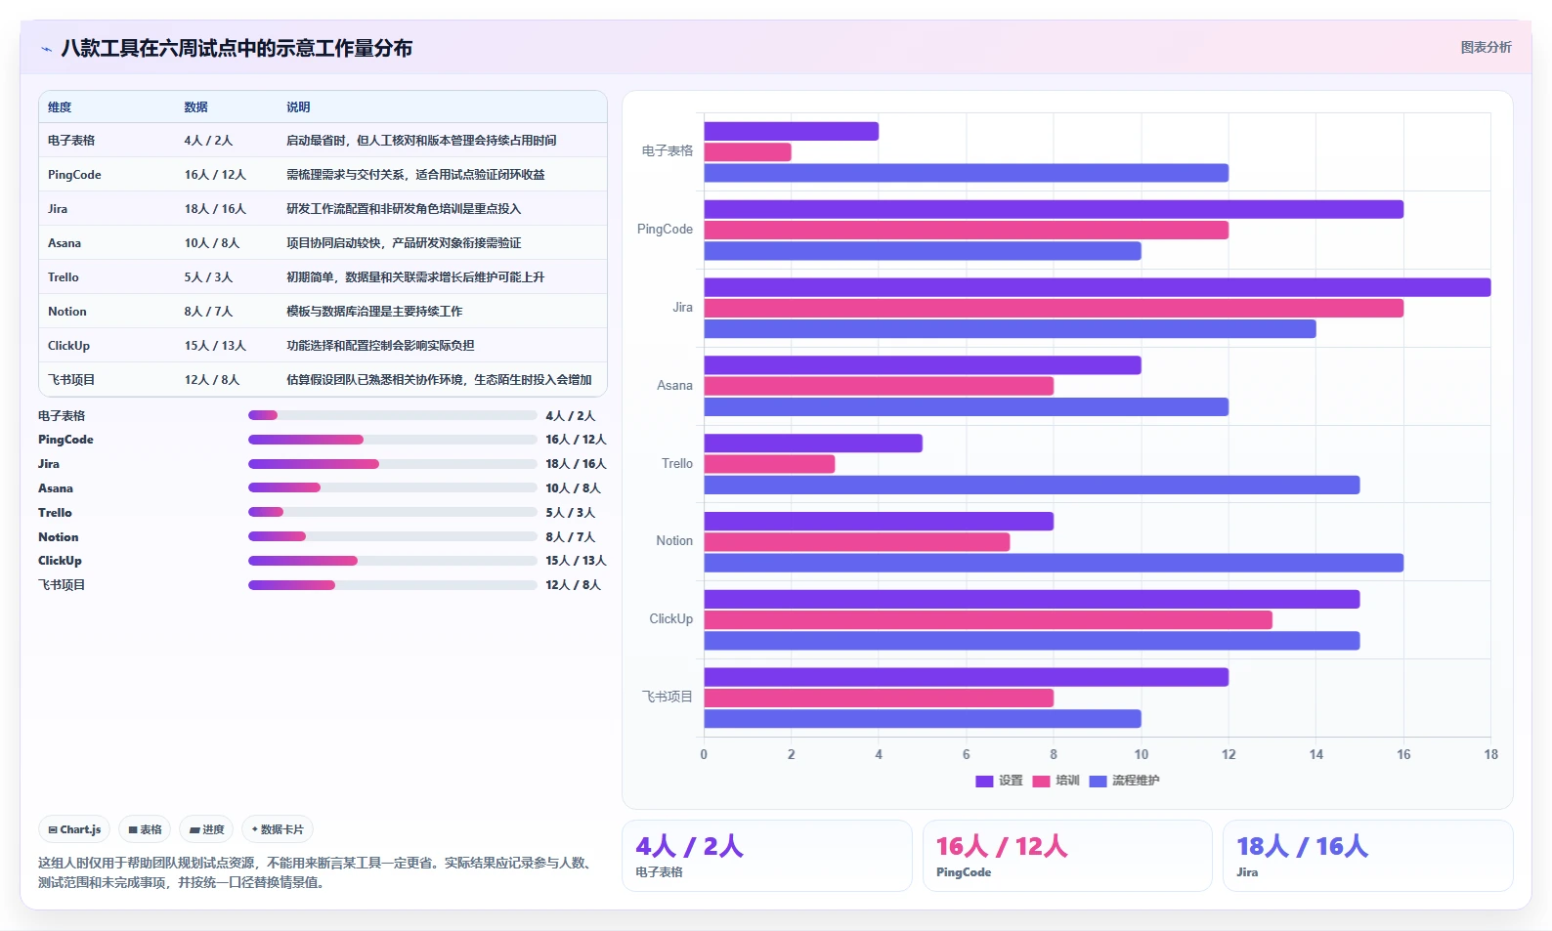Click the 15人 / 13人 value beside ClickUp progress

[576, 561]
